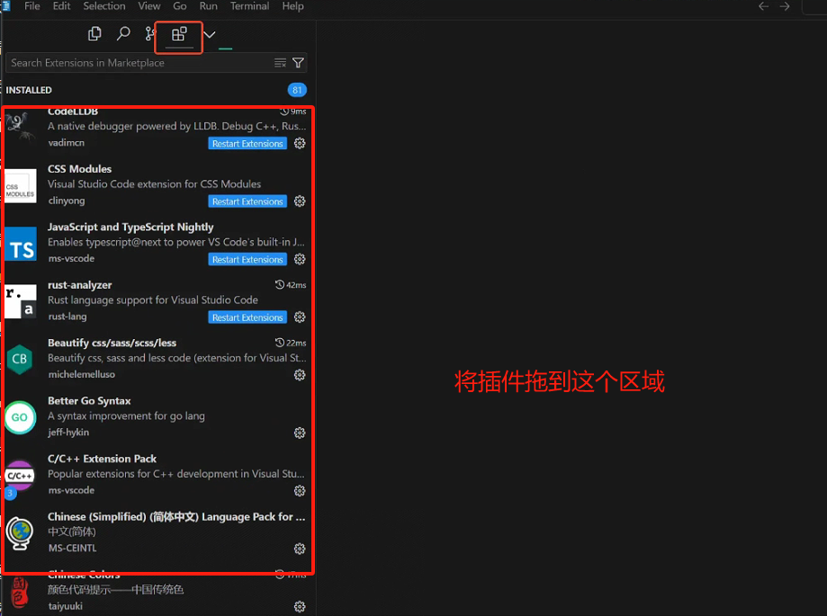Screen dimensions: 827x616
Task: Open manage gear for Chinese Colors extension
Action: coord(300,607)
